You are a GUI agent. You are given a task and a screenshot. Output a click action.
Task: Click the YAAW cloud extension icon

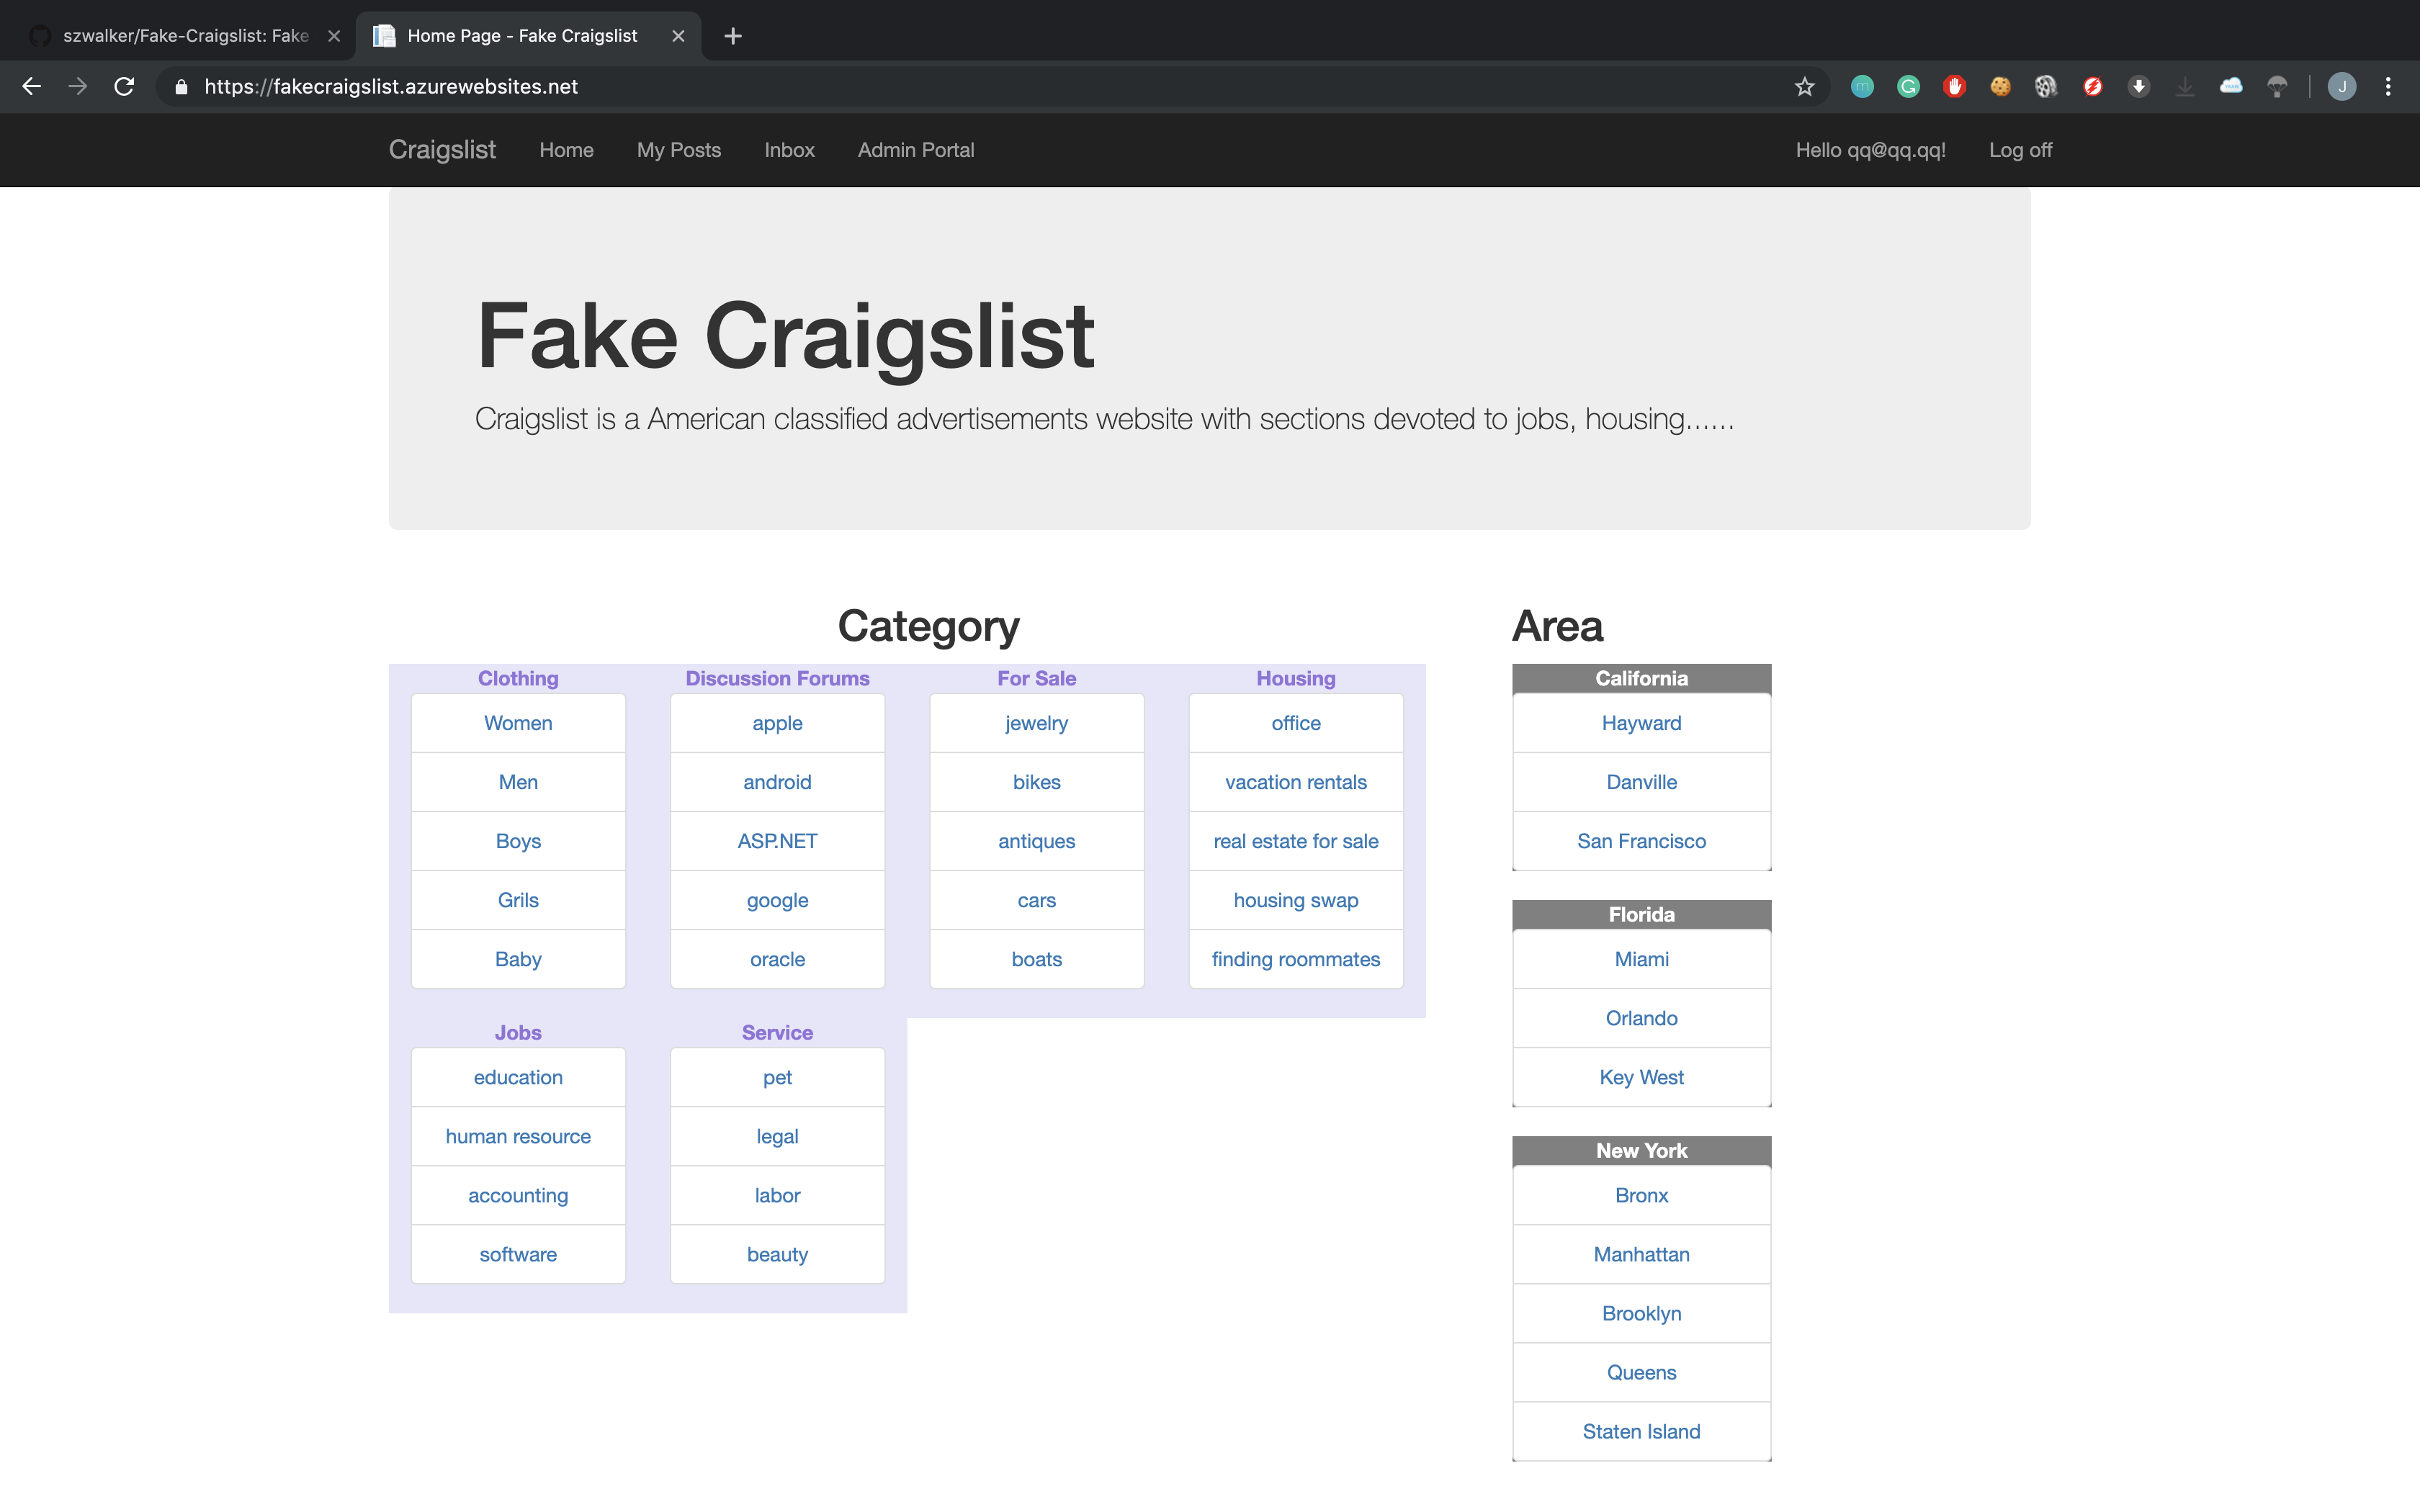coord(2231,87)
